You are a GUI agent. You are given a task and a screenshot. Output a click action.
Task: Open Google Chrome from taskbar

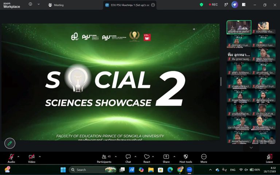coord(180,170)
